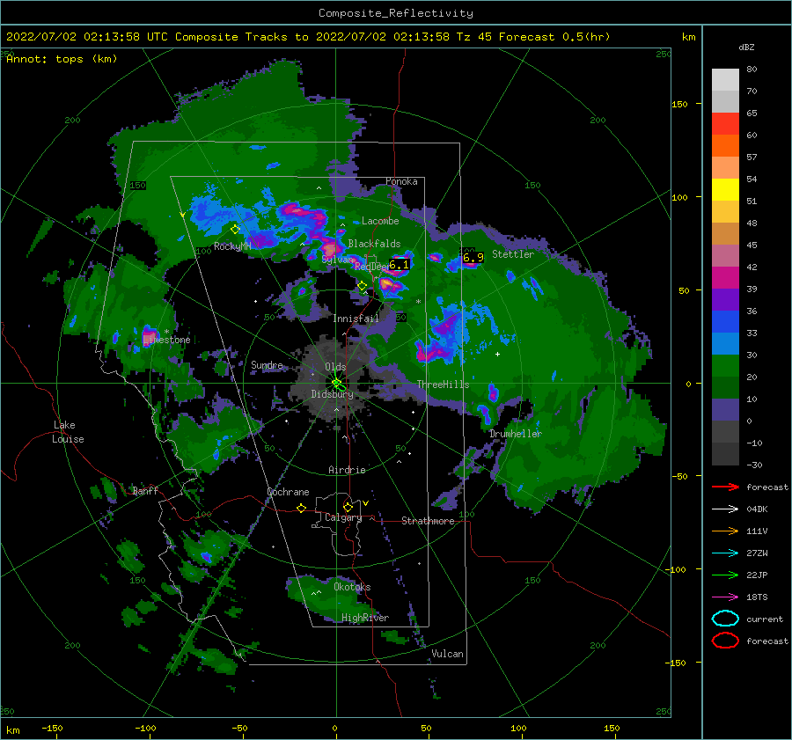The height and width of the screenshot is (740, 792).
Task: Click the Drumheller label
Action: 515,434
